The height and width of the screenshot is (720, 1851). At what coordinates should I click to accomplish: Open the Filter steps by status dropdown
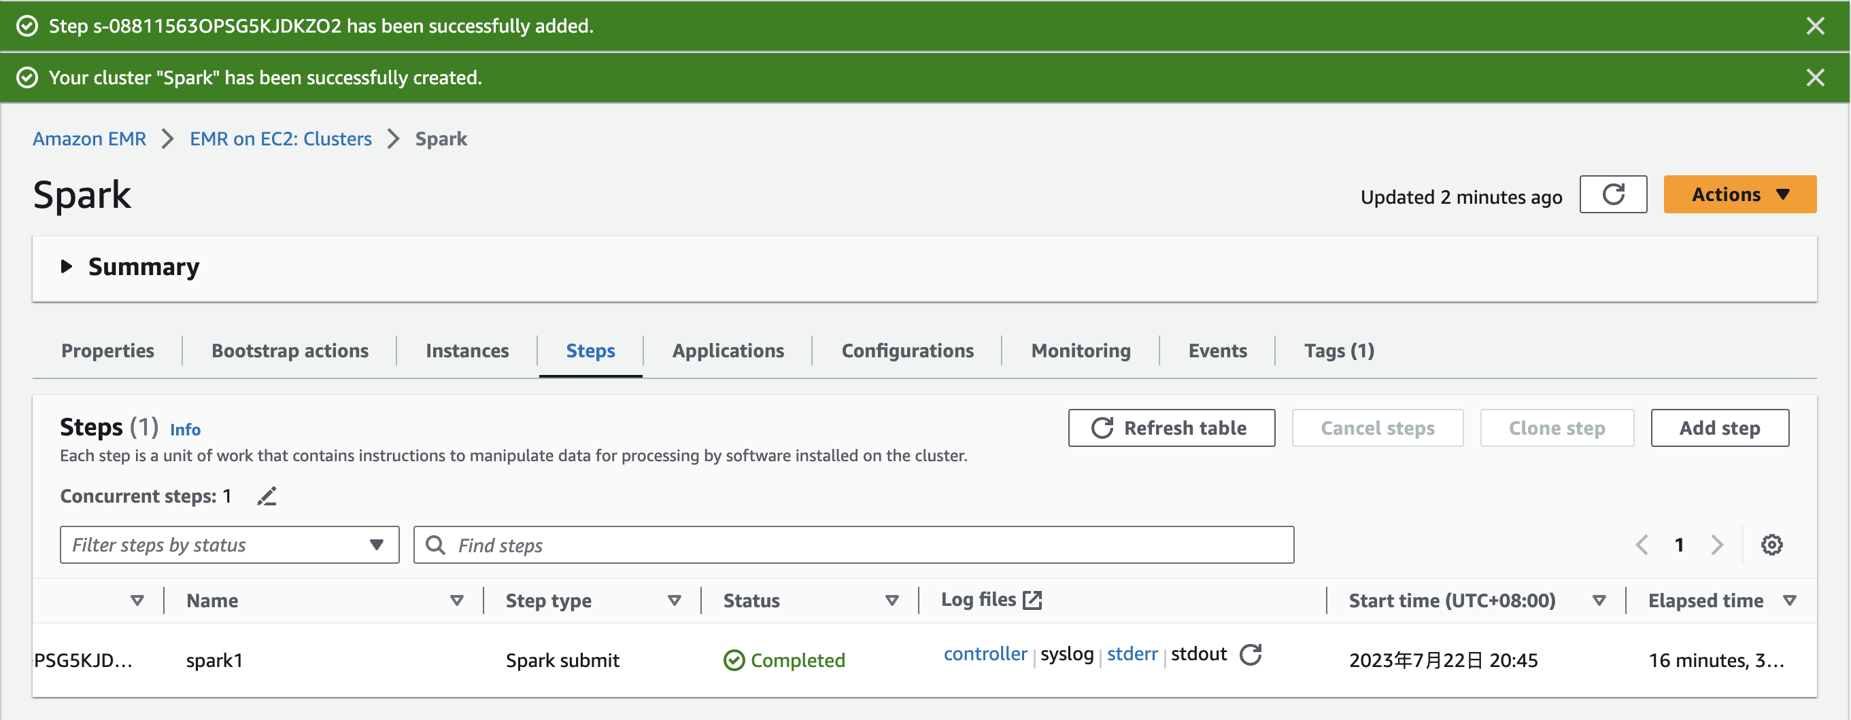(229, 545)
